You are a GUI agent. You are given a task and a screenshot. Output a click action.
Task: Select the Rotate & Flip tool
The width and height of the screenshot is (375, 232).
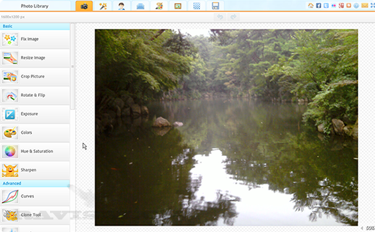point(35,95)
